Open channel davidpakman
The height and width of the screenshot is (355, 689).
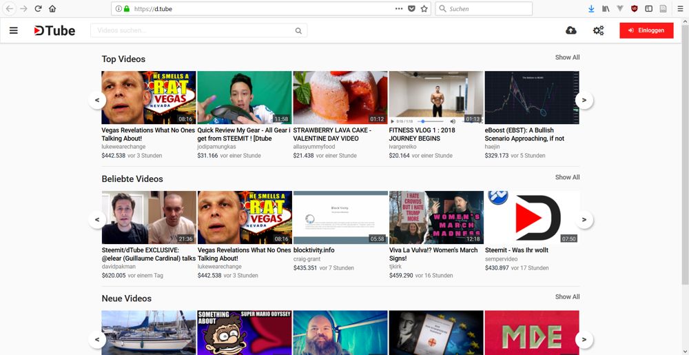click(119, 267)
